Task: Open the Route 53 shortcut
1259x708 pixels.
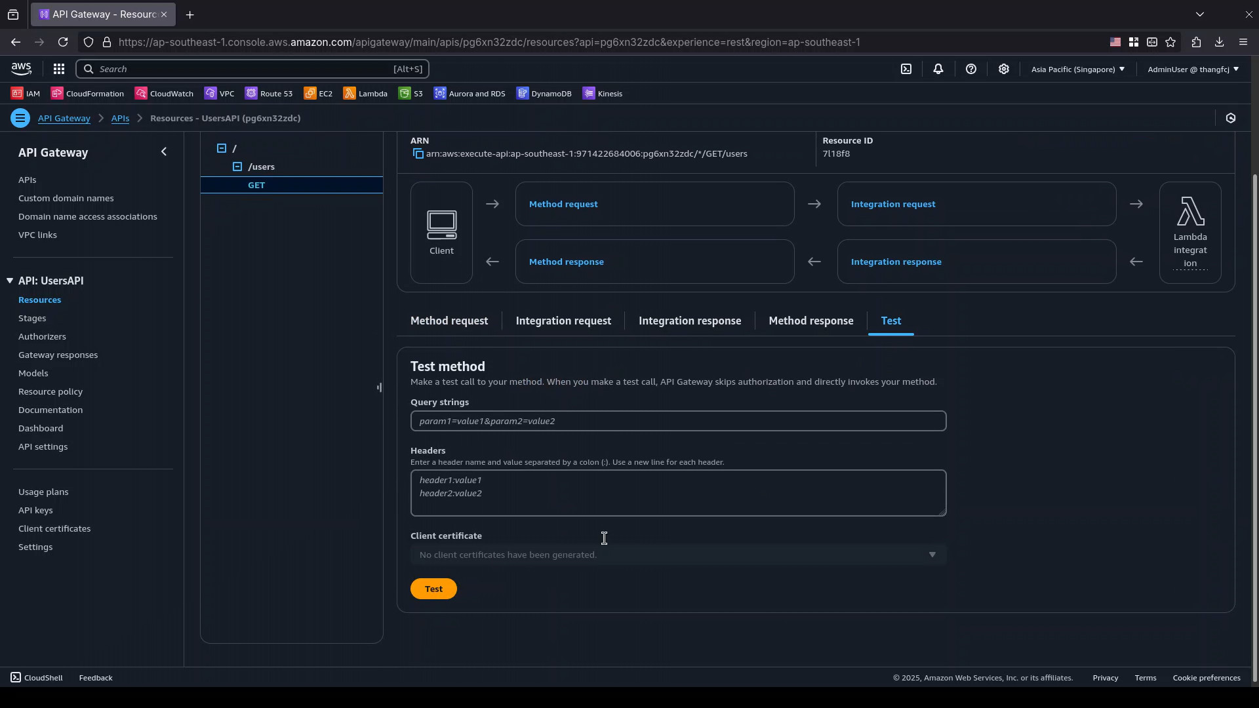Action: click(269, 94)
